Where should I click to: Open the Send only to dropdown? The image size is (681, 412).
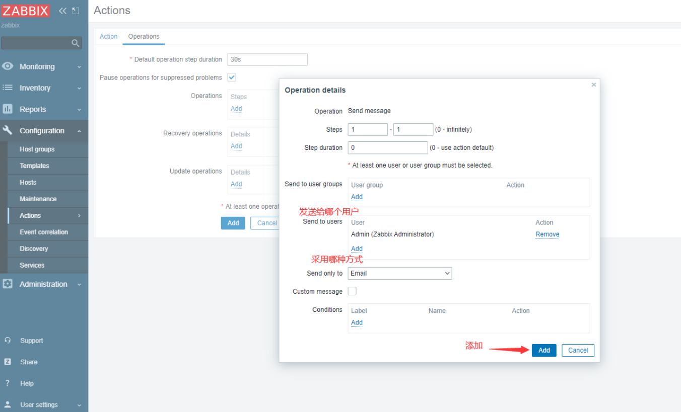[400, 273]
